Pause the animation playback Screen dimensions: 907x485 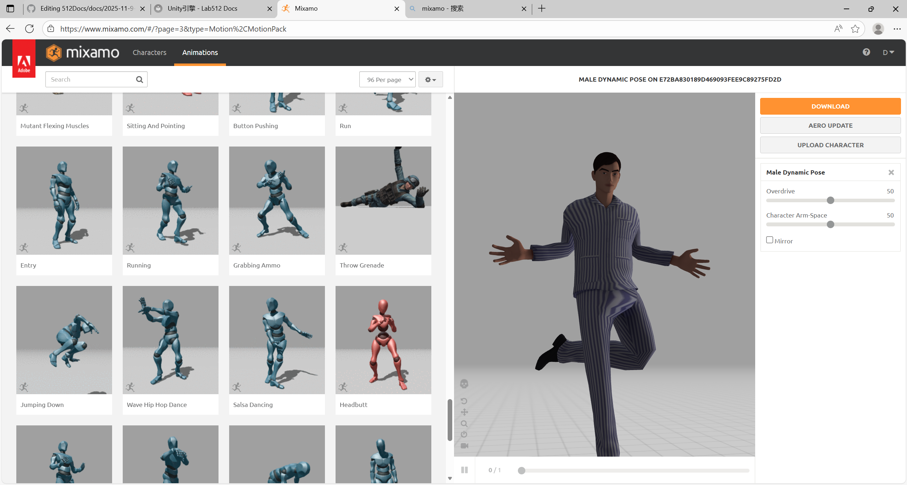(x=464, y=470)
